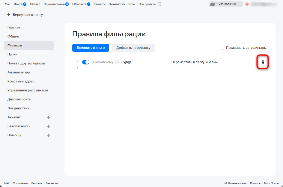Click the Добавить фильтр button
Screen dimensions: 283x187
(91, 48)
